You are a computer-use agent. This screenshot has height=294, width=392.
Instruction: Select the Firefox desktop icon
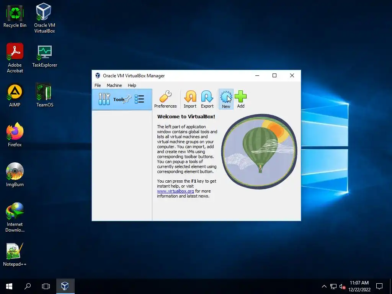(x=15, y=135)
